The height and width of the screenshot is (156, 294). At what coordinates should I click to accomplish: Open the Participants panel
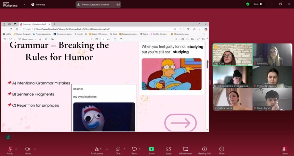point(97,150)
